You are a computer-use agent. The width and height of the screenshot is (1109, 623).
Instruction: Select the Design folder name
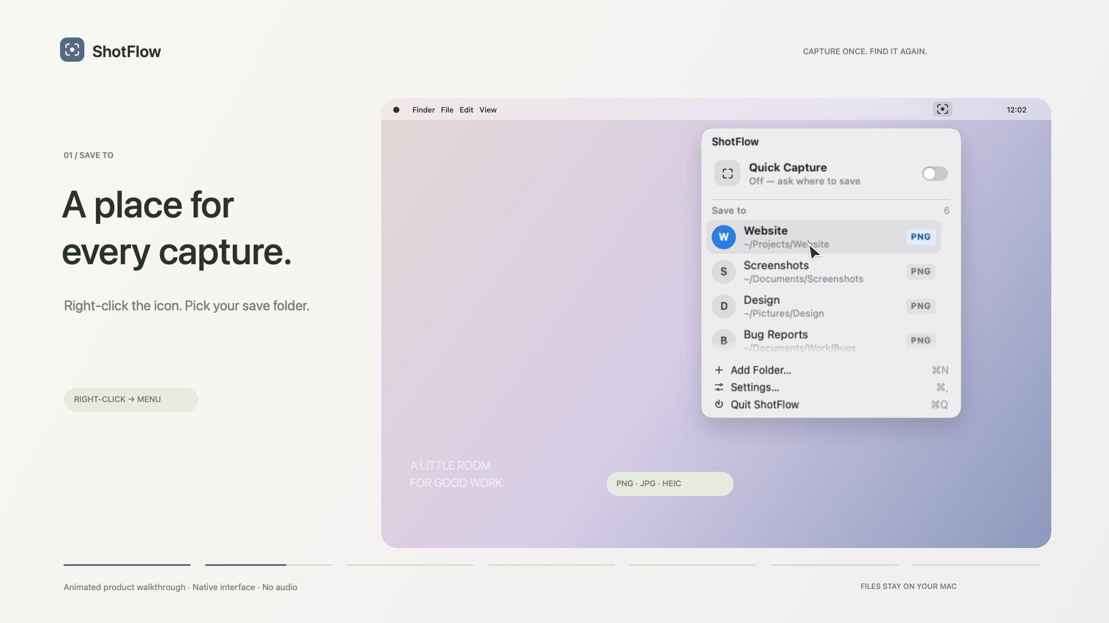click(x=761, y=300)
